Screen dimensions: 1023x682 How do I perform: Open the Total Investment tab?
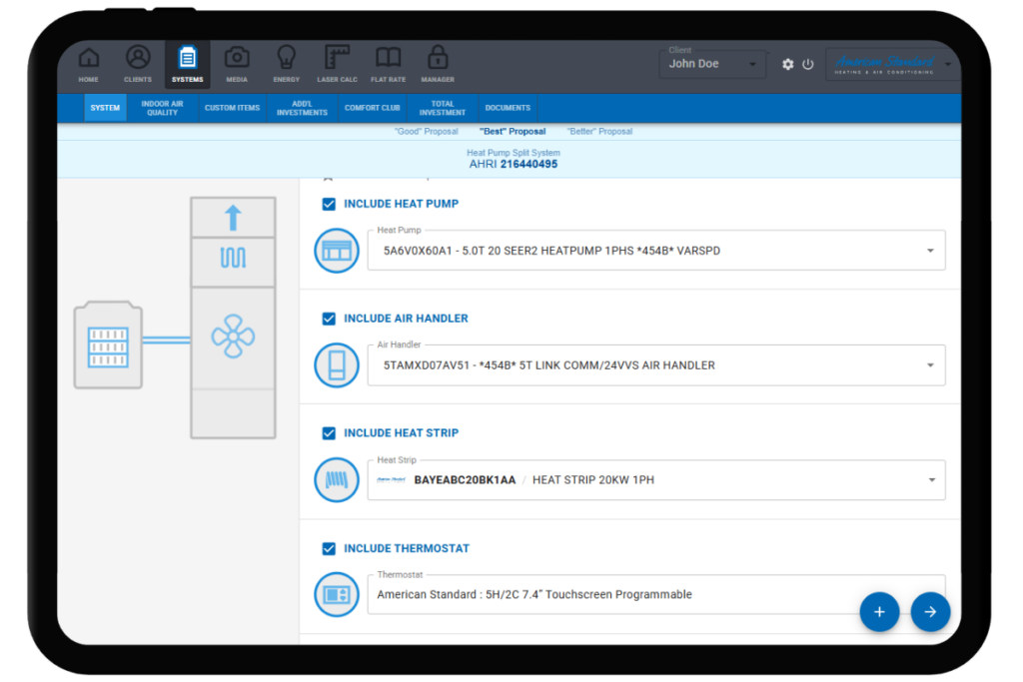(443, 108)
